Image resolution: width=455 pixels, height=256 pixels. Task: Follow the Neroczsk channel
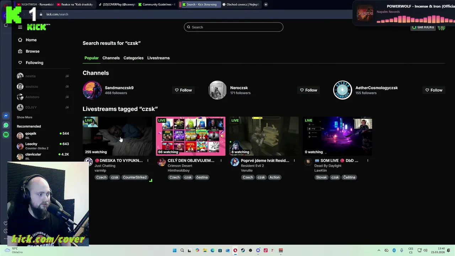click(x=309, y=90)
